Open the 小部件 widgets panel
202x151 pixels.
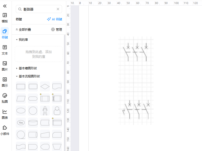click(x=5, y=130)
